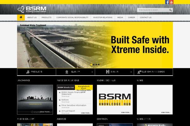Open the Products menu in the navigation bar
The image size is (190, 126).
(x=47, y=18)
